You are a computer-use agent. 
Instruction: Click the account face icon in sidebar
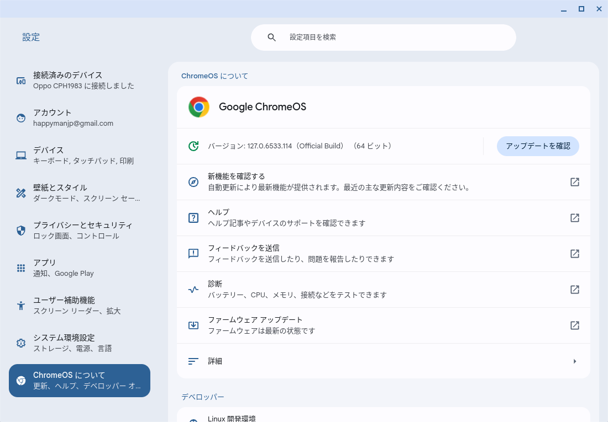click(x=21, y=118)
